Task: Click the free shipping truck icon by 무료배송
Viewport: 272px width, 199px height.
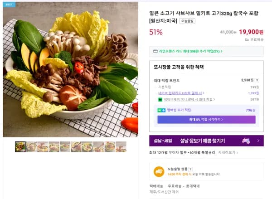Action: pos(247,39)
